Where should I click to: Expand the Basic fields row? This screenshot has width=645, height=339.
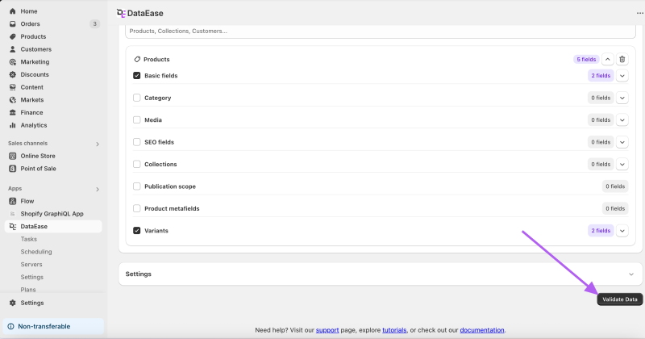pyautogui.click(x=622, y=76)
